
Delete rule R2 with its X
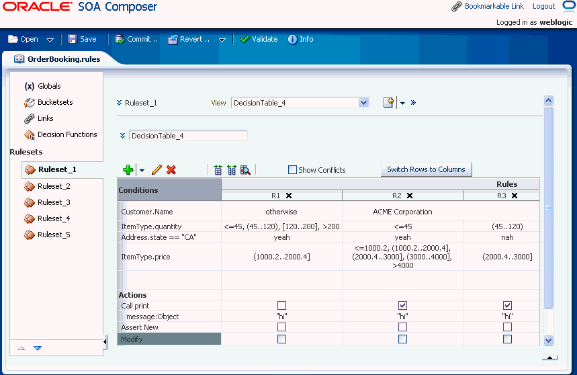pyautogui.click(x=410, y=196)
